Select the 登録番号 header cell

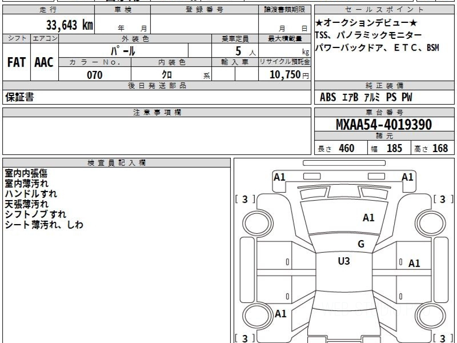(x=205, y=10)
